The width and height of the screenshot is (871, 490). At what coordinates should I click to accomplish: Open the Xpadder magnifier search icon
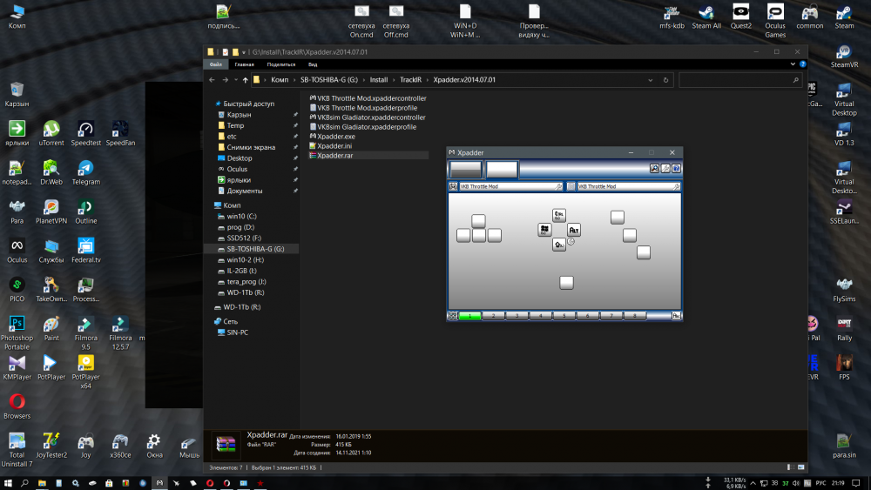tap(653, 169)
